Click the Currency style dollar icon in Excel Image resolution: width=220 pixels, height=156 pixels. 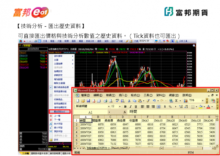(165, 107)
